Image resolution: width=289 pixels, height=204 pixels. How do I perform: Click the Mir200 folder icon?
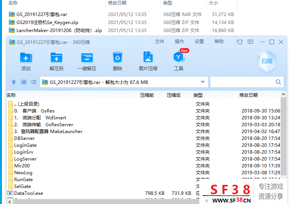(10, 166)
